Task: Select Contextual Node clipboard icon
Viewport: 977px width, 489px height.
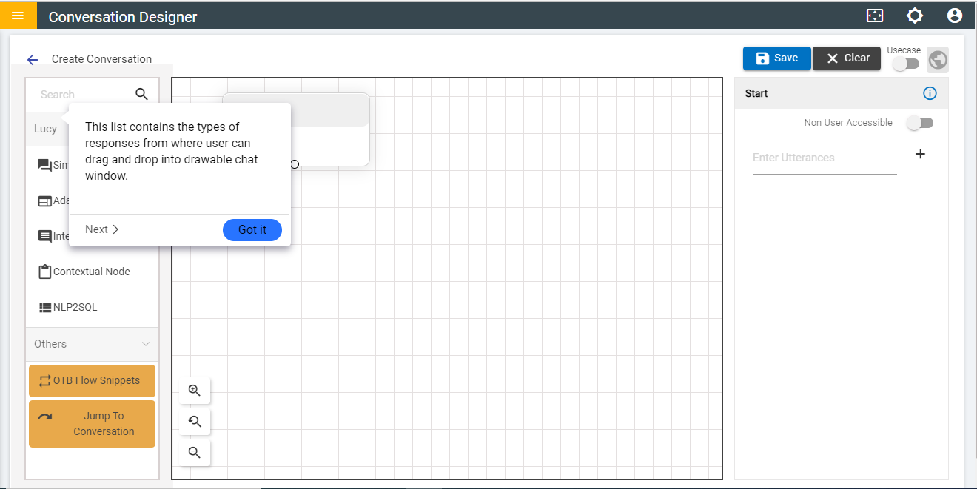Action: point(45,272)
